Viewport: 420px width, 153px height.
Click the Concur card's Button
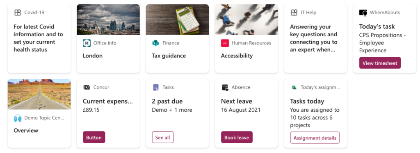point(94,137)
